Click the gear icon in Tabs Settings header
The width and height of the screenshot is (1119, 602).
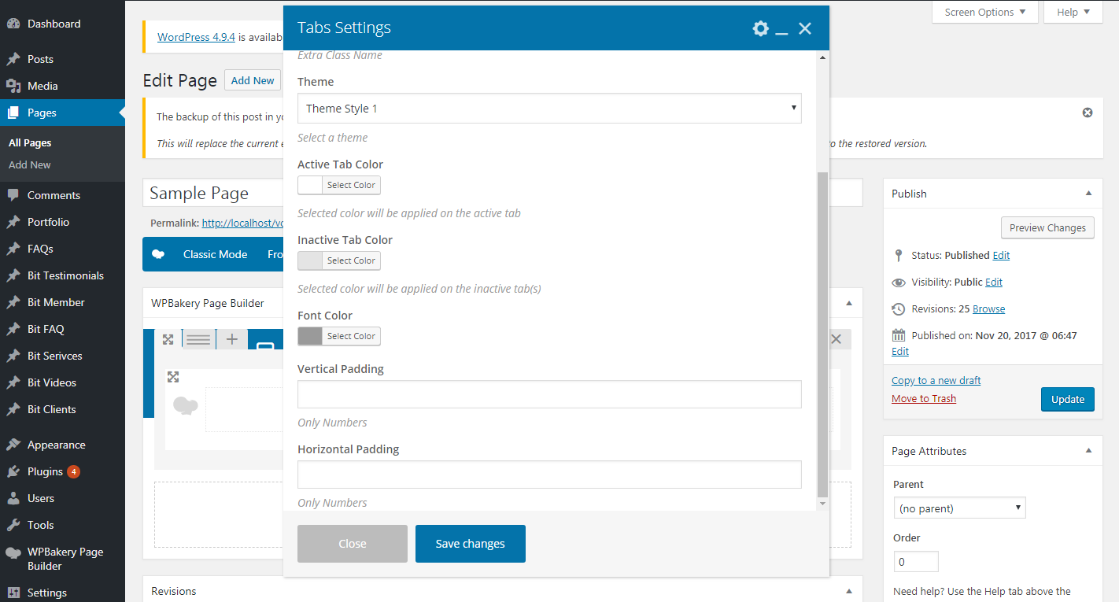(760, 28)
